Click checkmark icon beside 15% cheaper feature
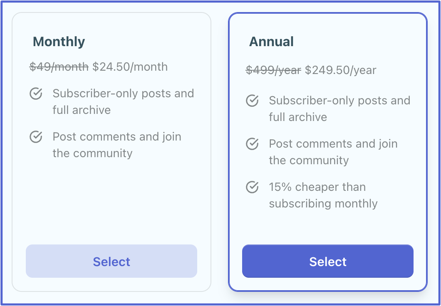Screen dimensions: 441x306 coord(252,187)
